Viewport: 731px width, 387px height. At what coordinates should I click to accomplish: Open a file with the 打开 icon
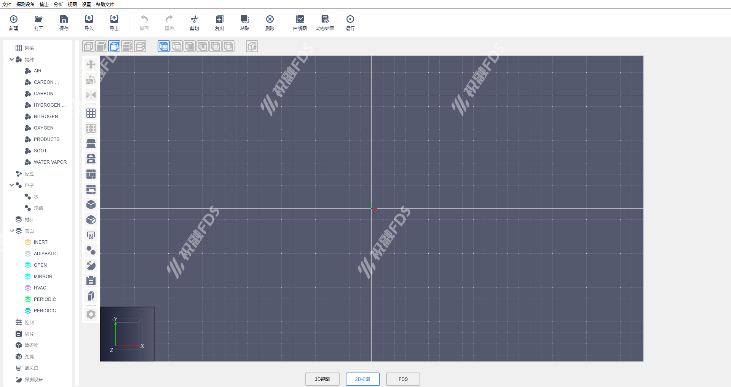click(39, 23)
